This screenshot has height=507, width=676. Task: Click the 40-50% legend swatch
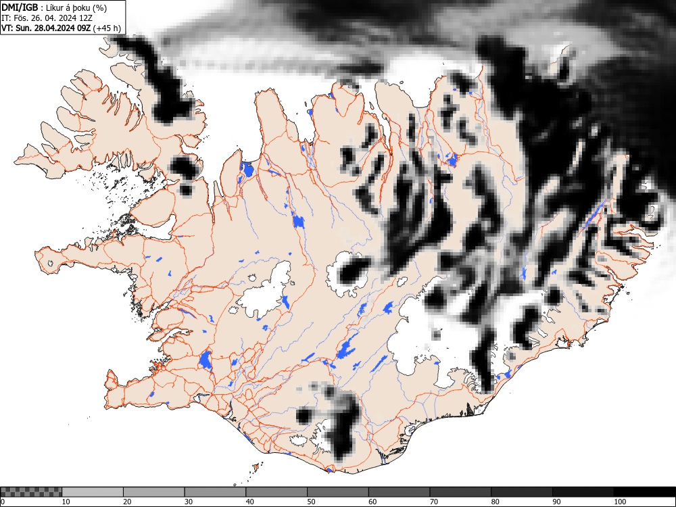click(276, 492)
